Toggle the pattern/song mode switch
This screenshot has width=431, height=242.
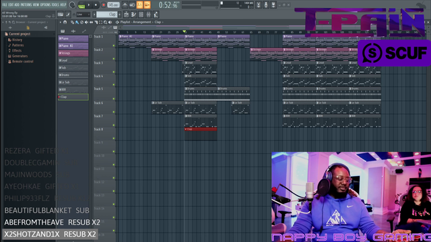pos(81,5)
